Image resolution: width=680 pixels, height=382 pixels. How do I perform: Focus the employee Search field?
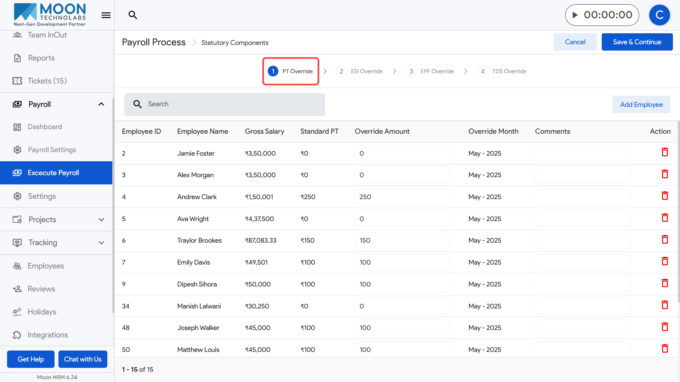227,104
